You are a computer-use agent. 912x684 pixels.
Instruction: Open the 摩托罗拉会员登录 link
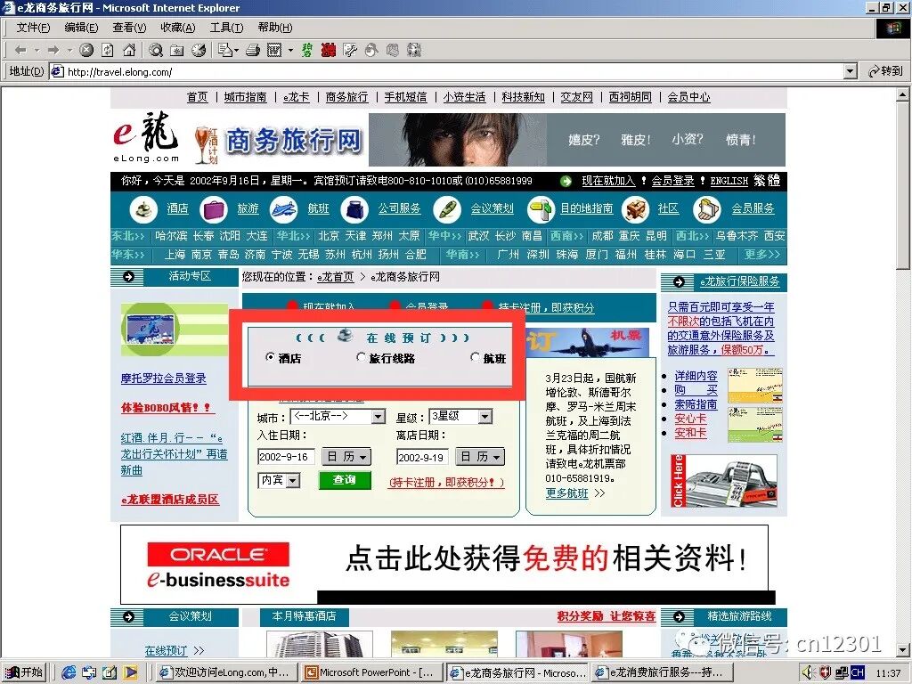pos(164,379)
